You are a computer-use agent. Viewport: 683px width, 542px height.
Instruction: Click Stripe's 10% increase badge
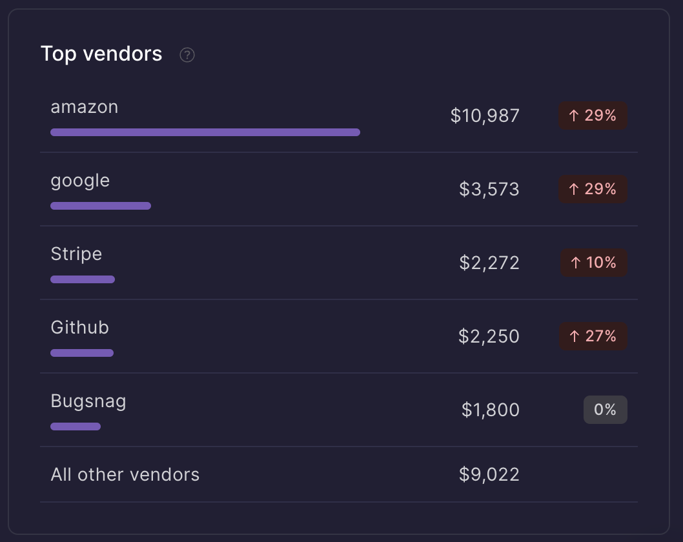click(x=593, y=263)
